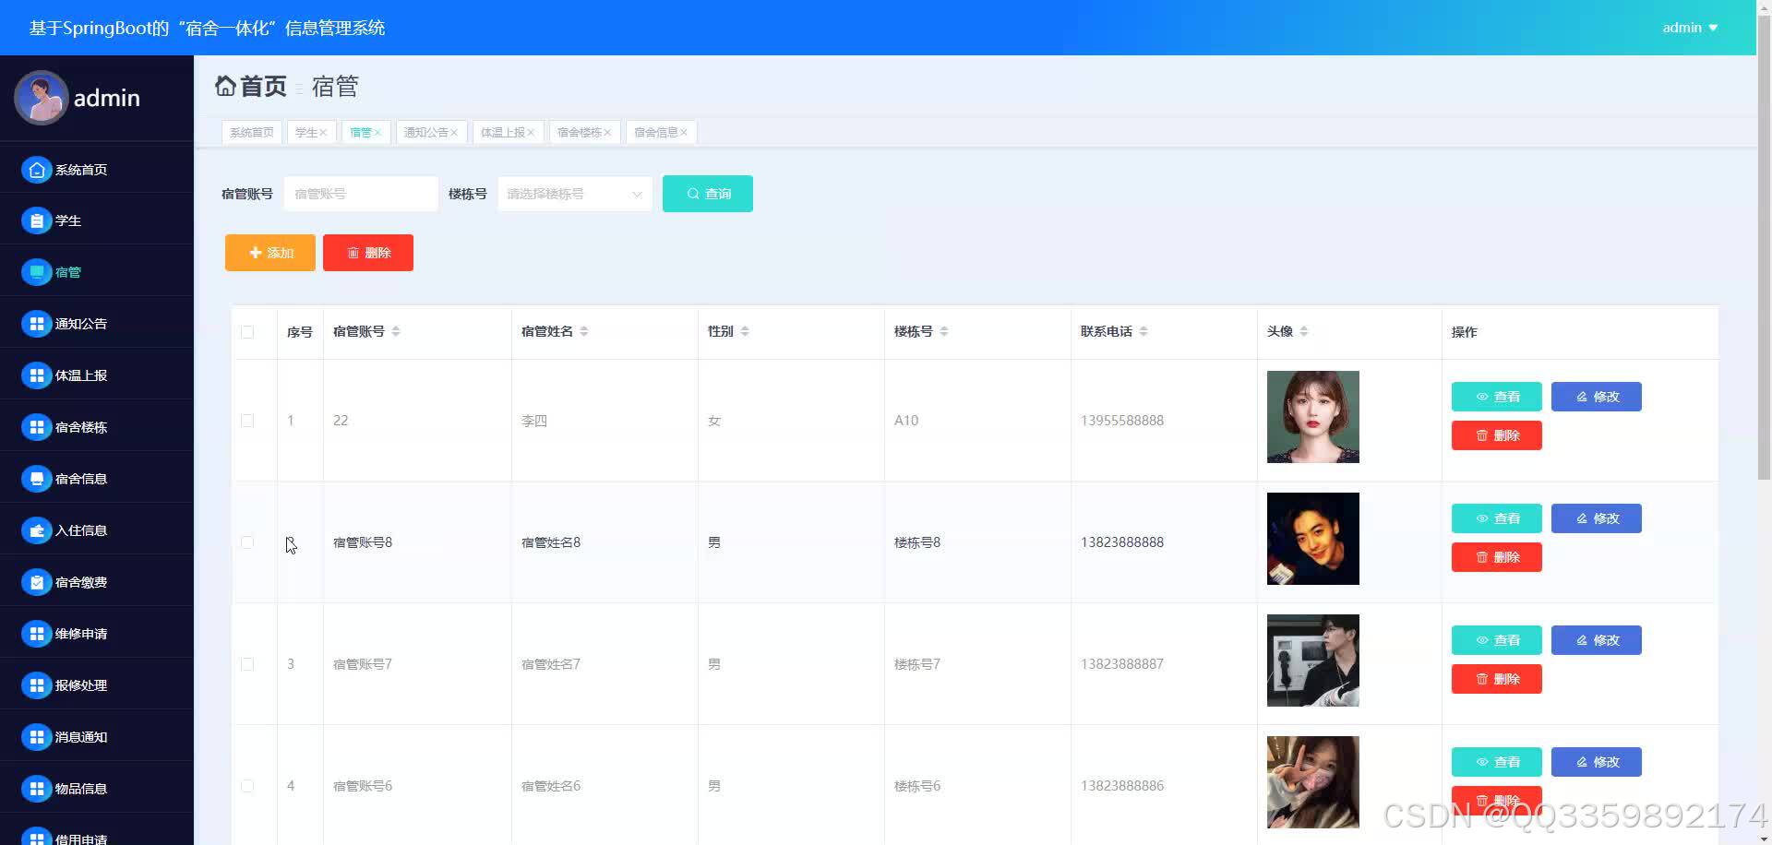This screenshot has width=1772, height=845.
Task: Close the 宿舍楼栋 tab with its X
Action: click(607, 133)
